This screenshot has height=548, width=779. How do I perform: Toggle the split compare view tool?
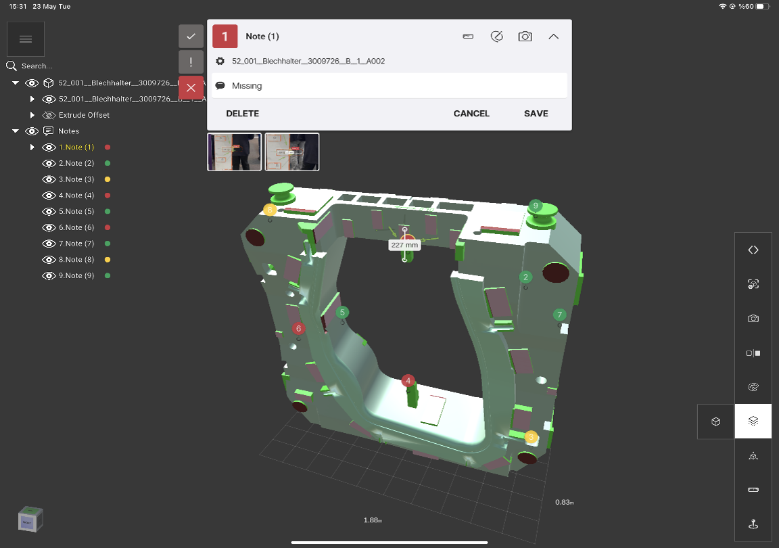[753, 353]
